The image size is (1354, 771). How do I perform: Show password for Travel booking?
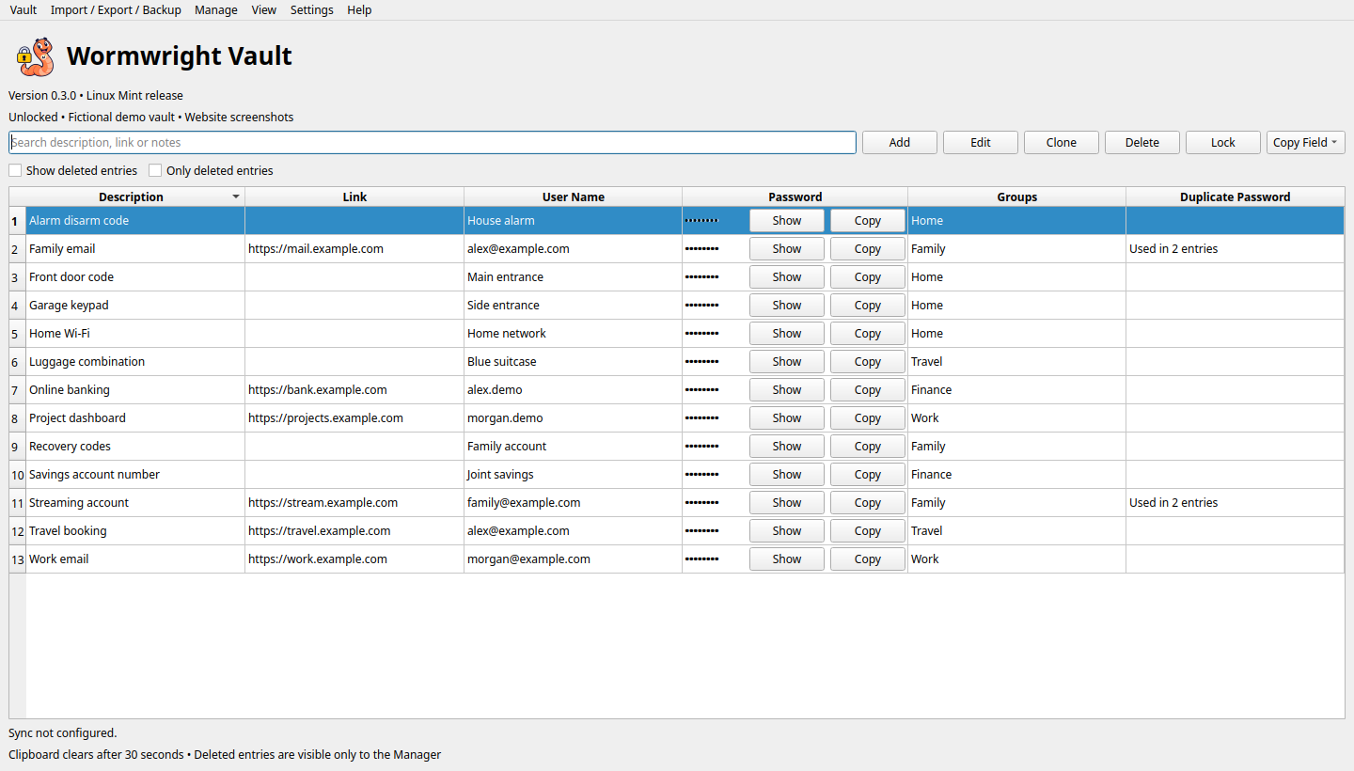[x=787, y=530]
